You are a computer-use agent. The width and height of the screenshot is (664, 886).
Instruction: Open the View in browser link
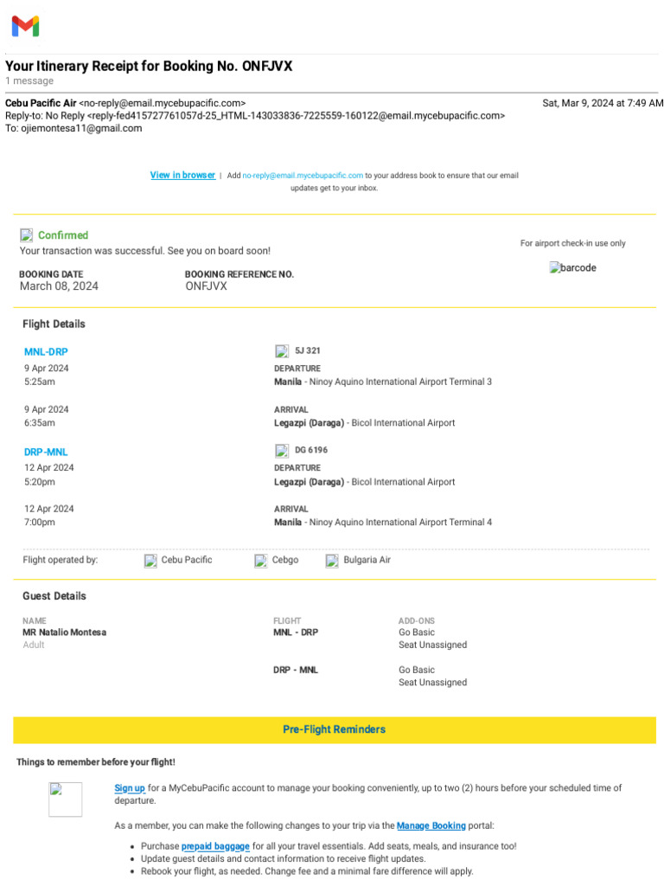[x=182, y=175]
